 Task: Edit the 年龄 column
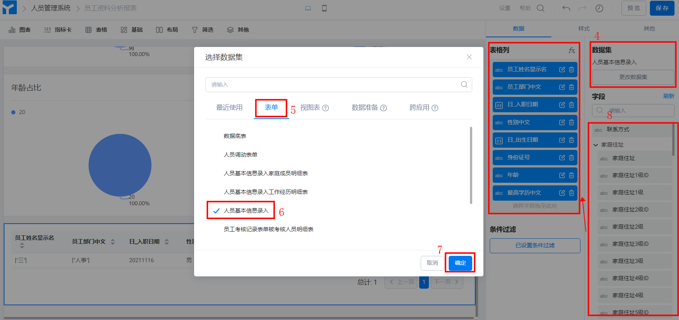pos(562,175)
